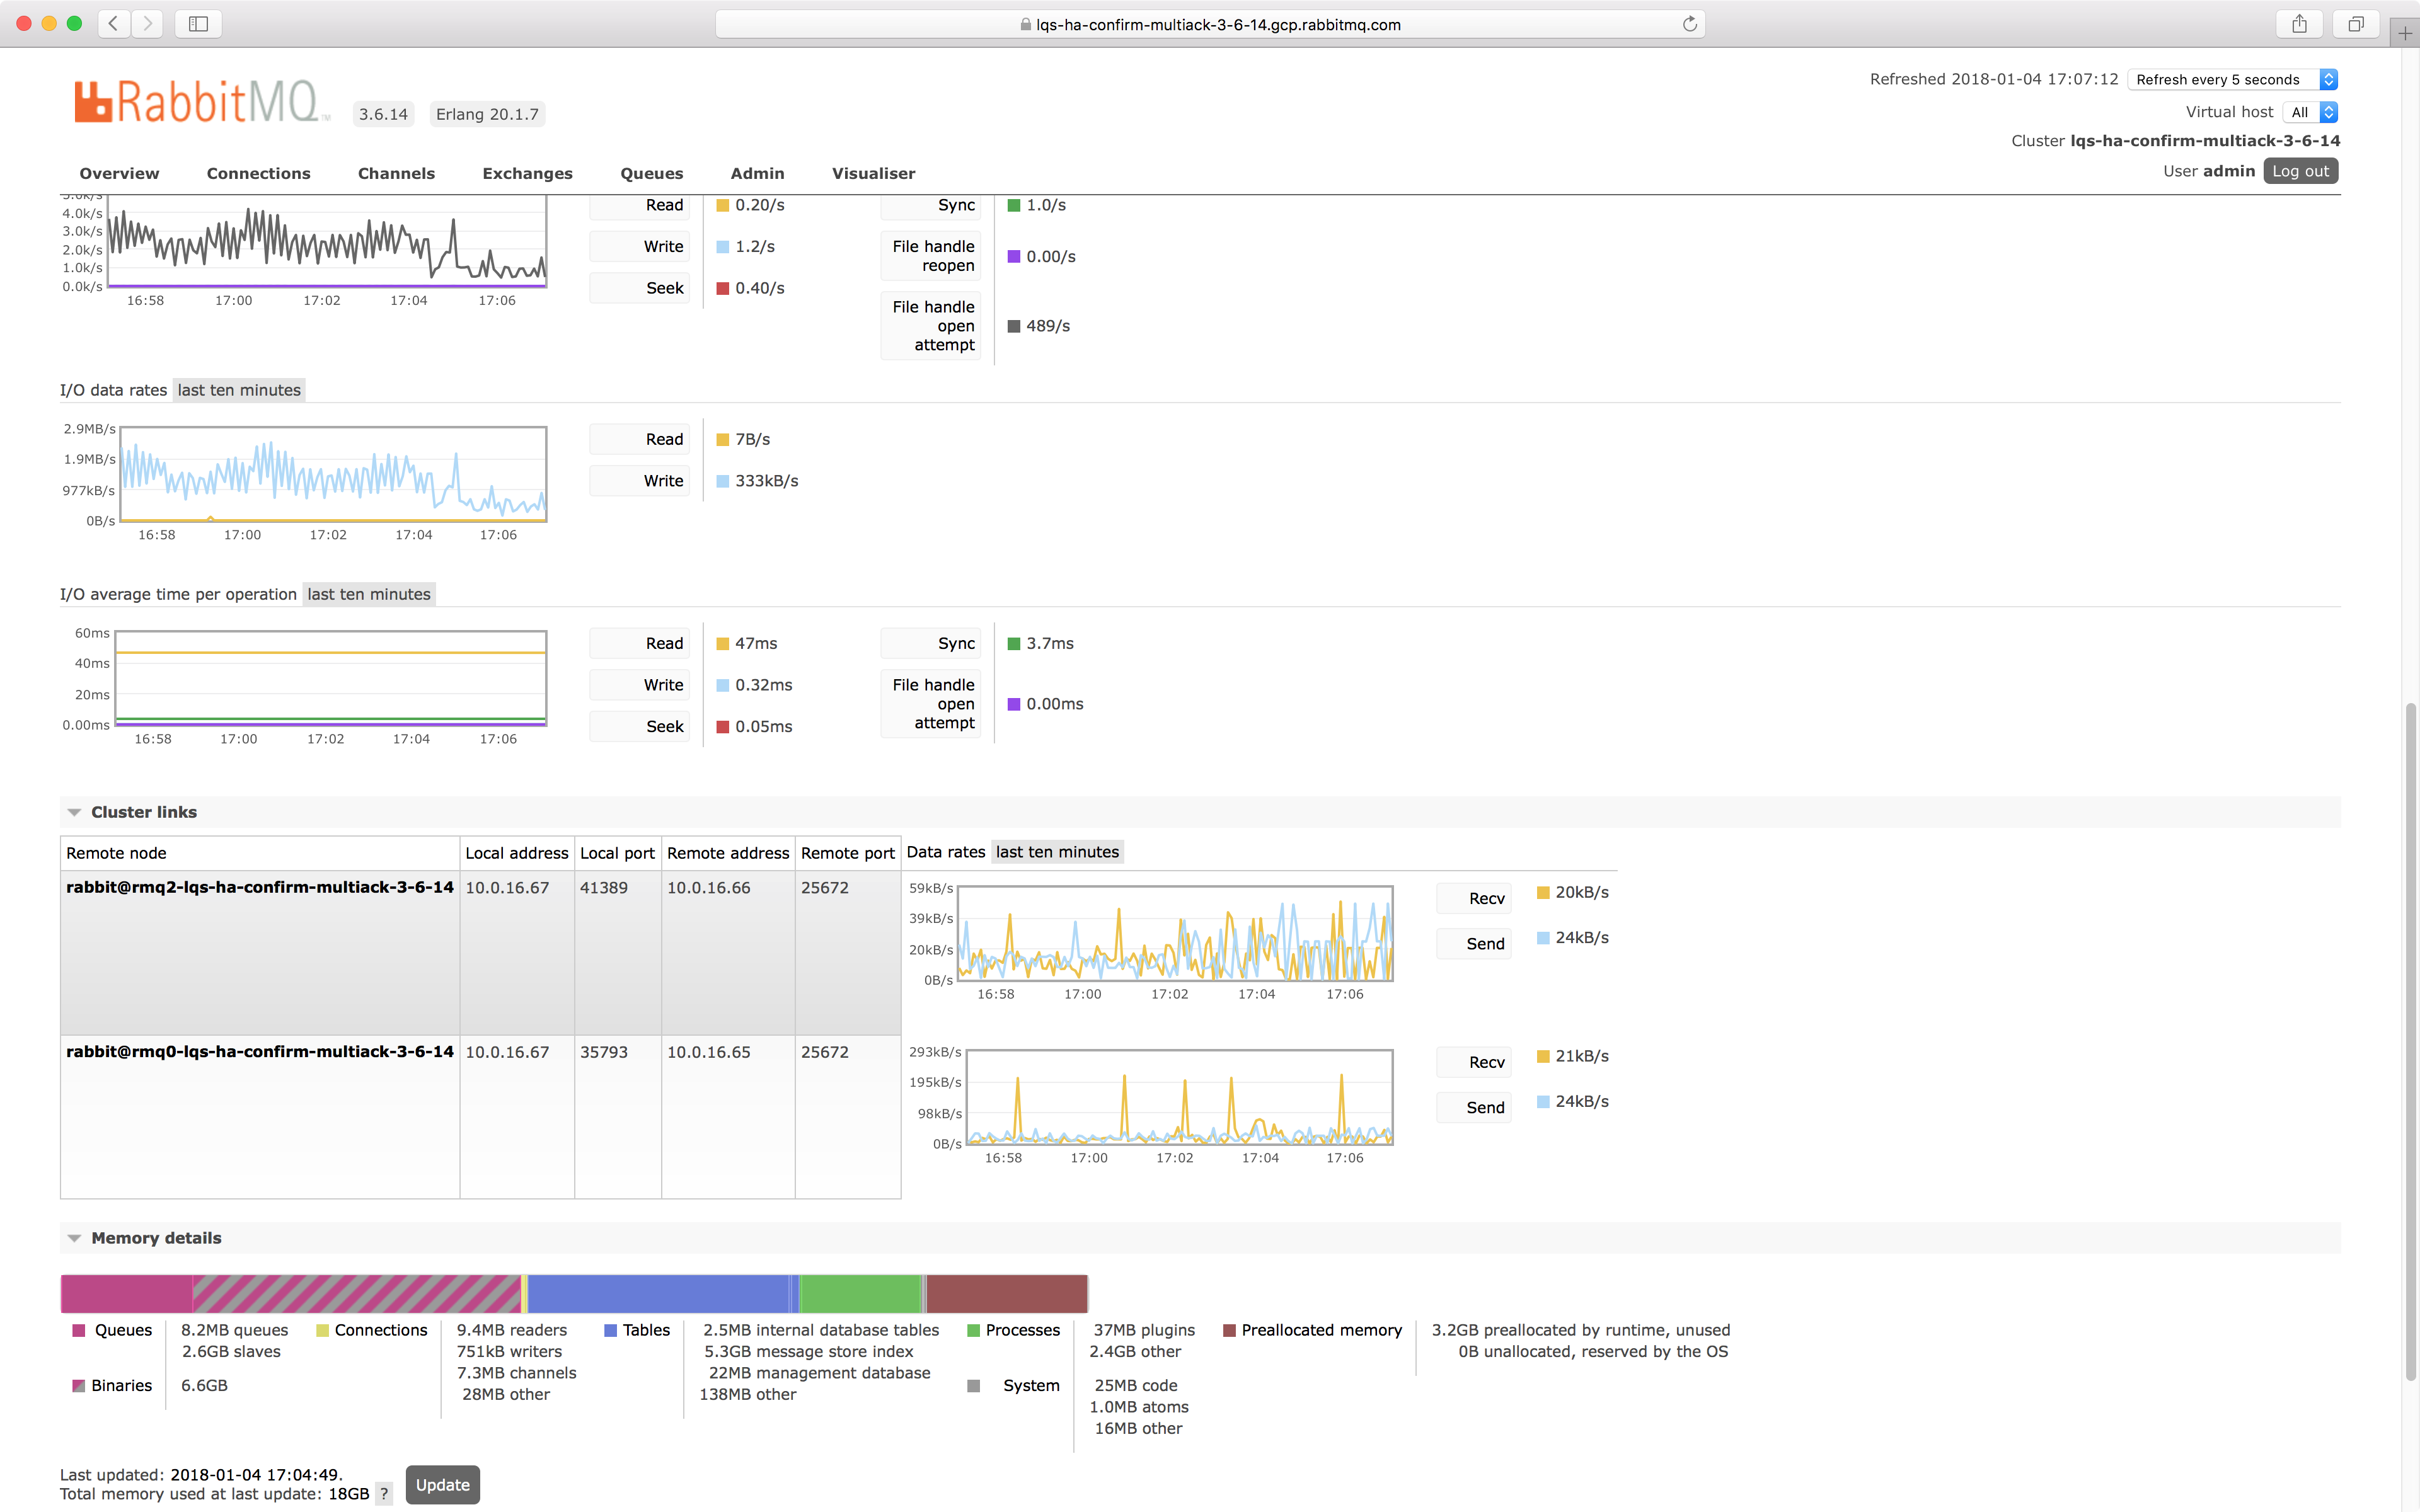Open the Queues tab
This screenshot has width=2420, height=1512.
(651, 173)
